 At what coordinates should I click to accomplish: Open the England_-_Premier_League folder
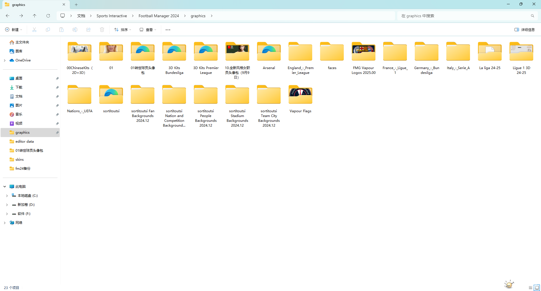tap(301, 58)
